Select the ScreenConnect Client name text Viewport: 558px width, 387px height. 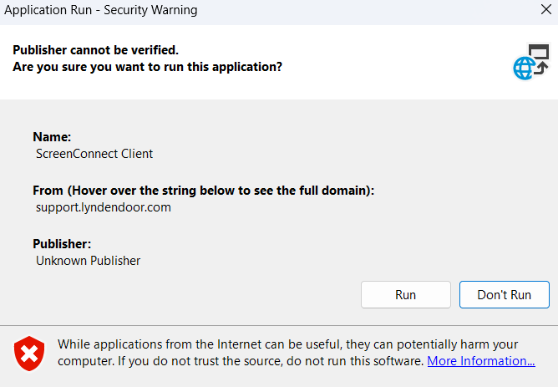[94, 154]
